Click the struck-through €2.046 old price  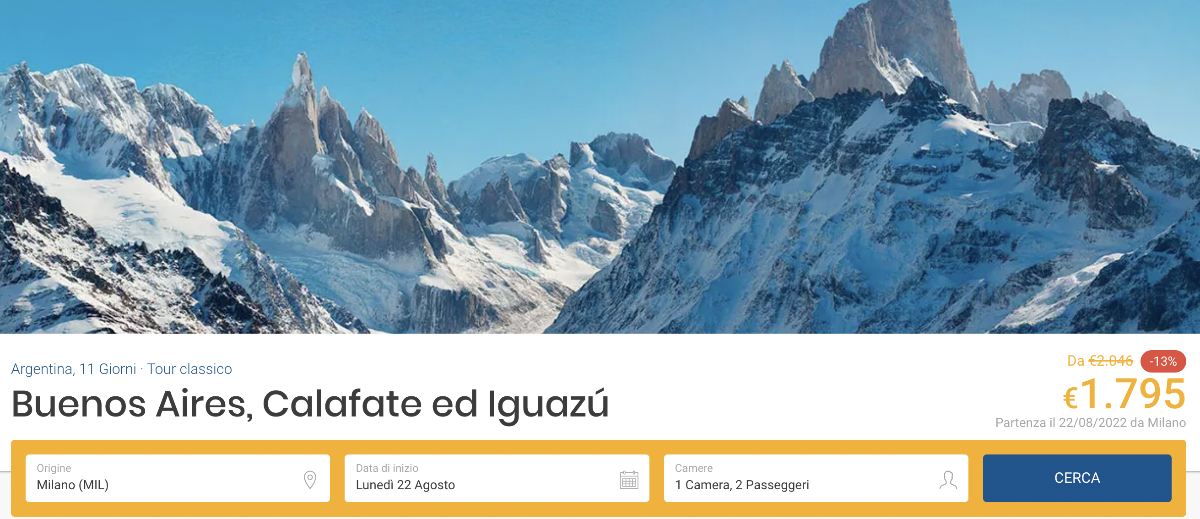(1111, 361)
